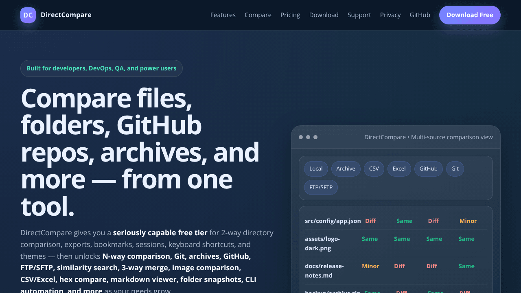Click the last Same status for release-notes.md

point(466,266)
